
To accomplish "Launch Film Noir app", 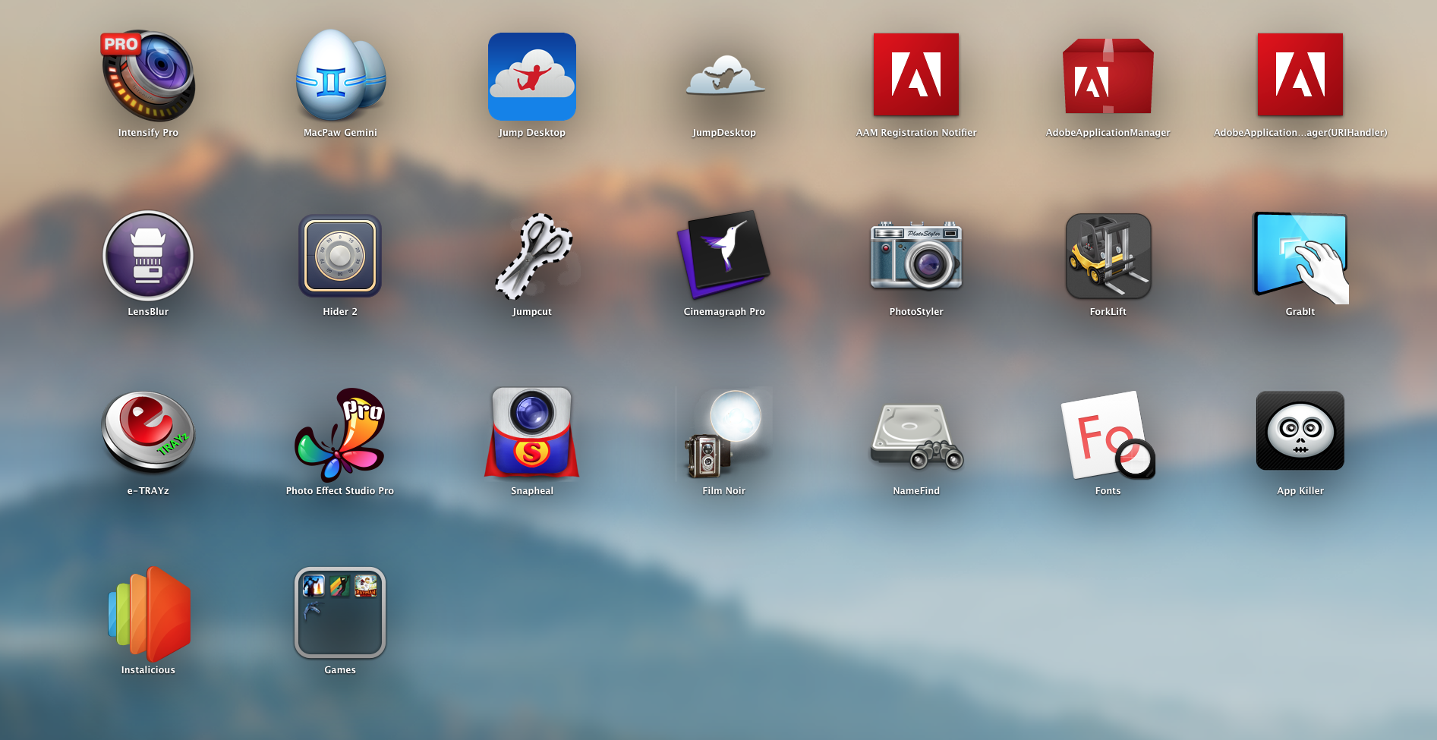I will (724, 434).
